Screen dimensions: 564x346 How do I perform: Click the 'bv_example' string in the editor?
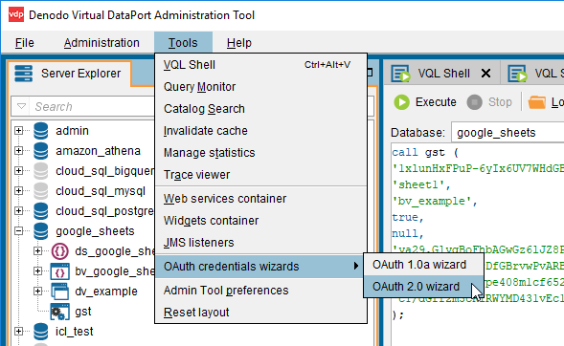(435, 201)
